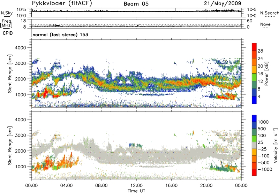279x193 pixels.
Task: Click the noise spike after 16:00 in N.Sky trace
Action: [x=175, y=10]
